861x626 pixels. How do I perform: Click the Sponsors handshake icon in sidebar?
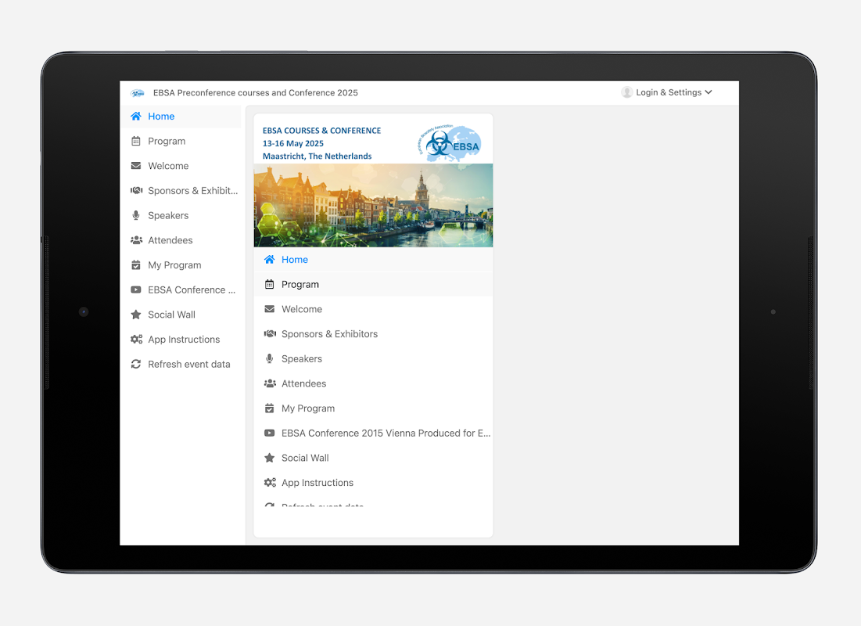click(136, 191)
